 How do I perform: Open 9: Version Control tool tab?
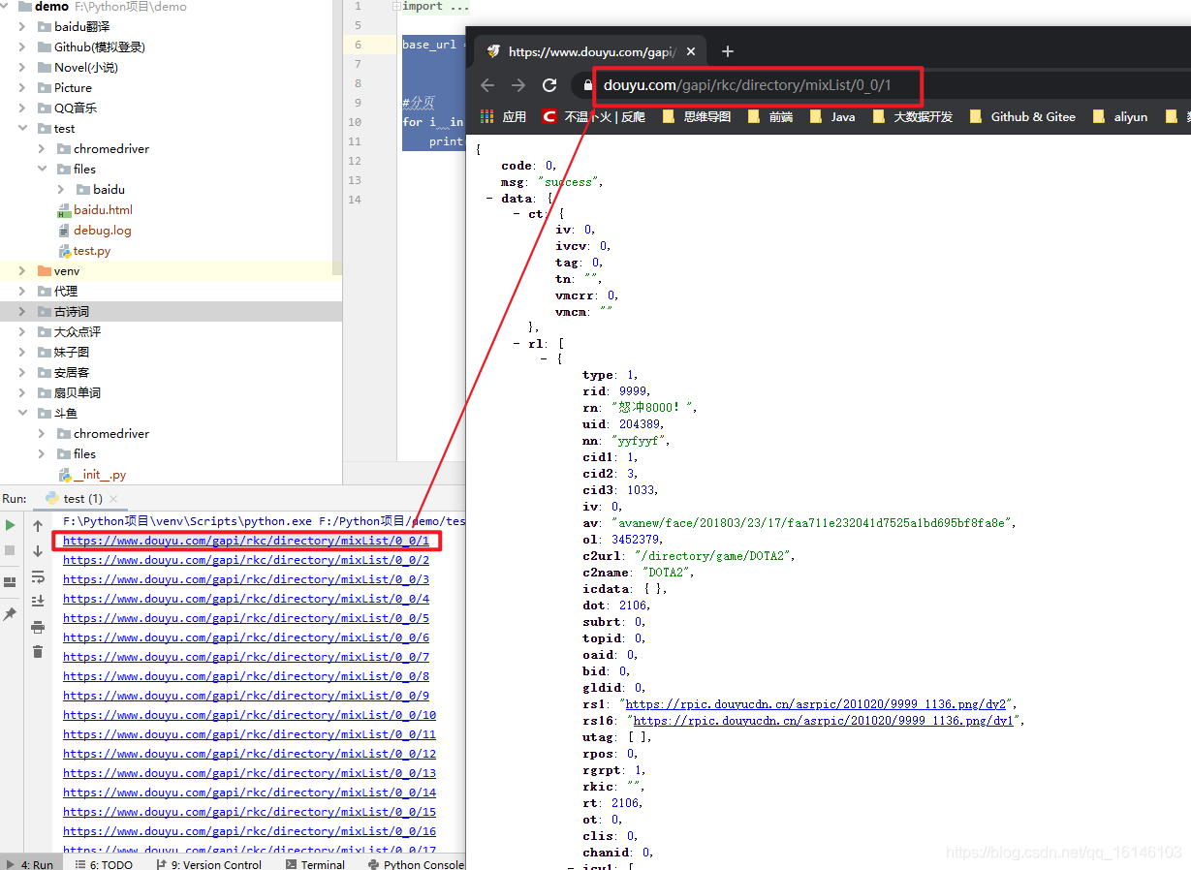tap(207, 864)
